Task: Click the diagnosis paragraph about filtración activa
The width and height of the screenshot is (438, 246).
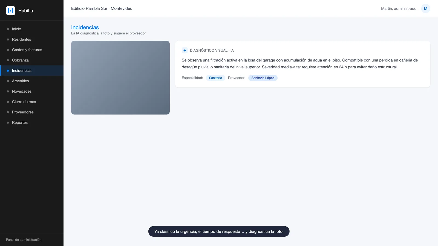Action: (x=300, y=63)
